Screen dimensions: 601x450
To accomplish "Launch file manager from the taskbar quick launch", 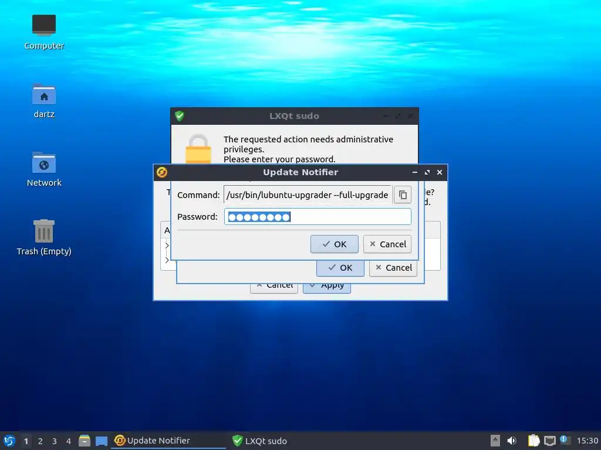I will tap(85, 441).
